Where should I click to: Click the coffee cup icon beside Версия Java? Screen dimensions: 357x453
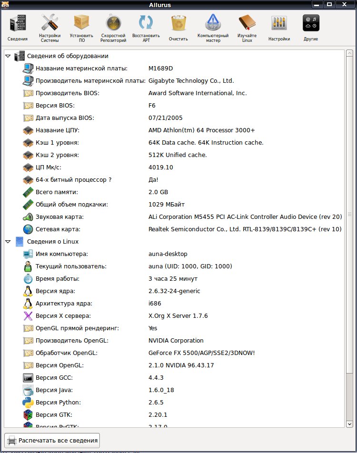pyautogui.click(x=28, y=390)
